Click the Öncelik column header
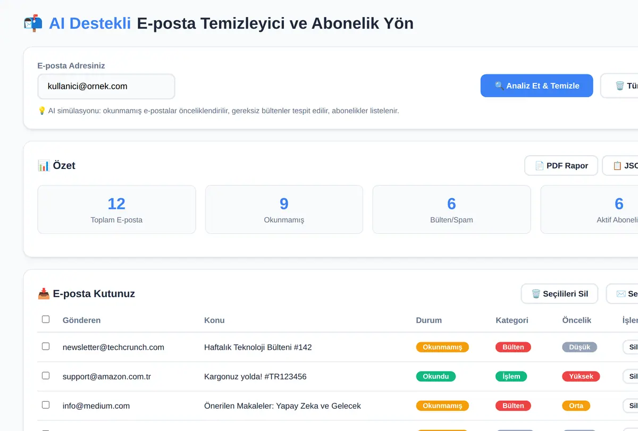The width and height of the screenshot is (638, 431). [576, 320]
